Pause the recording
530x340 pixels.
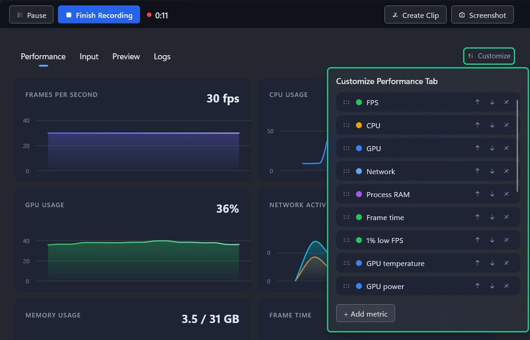pos(31,15)
